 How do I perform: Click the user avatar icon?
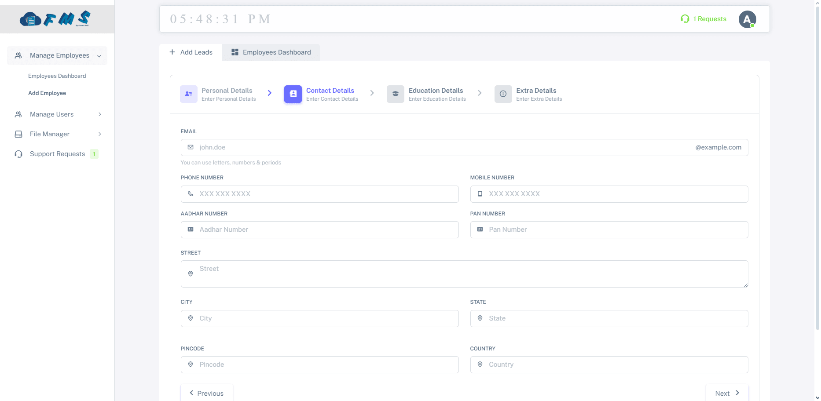[747, 19]
